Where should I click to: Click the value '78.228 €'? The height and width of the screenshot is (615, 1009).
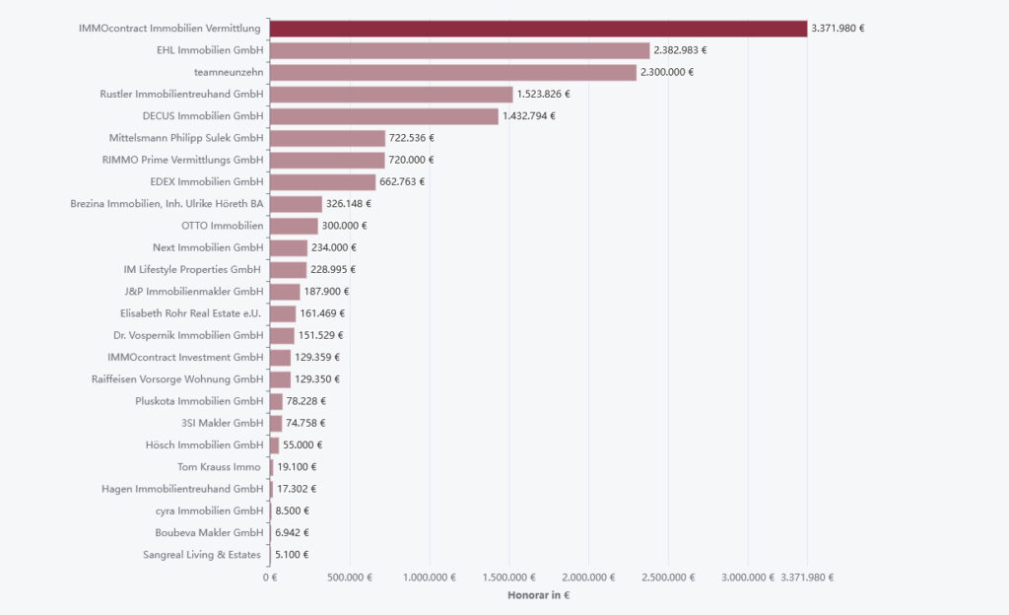[x=306, y=401]
